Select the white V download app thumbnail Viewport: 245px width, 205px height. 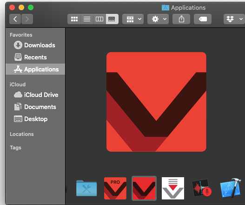(173, 188)
